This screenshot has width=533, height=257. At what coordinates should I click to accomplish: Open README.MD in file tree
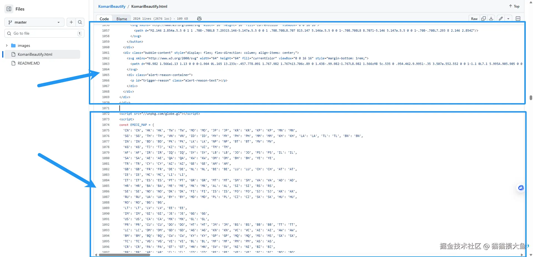(29, 63)
